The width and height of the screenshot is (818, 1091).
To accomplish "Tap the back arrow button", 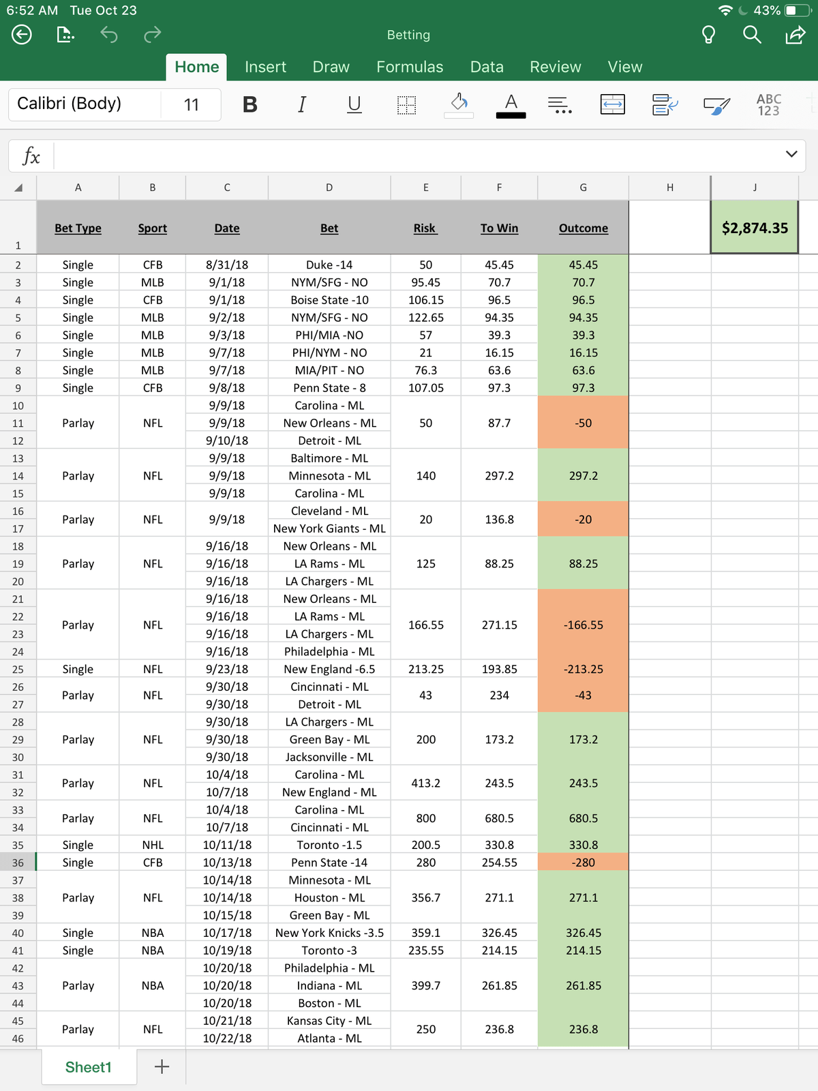I will coord(22,34).
